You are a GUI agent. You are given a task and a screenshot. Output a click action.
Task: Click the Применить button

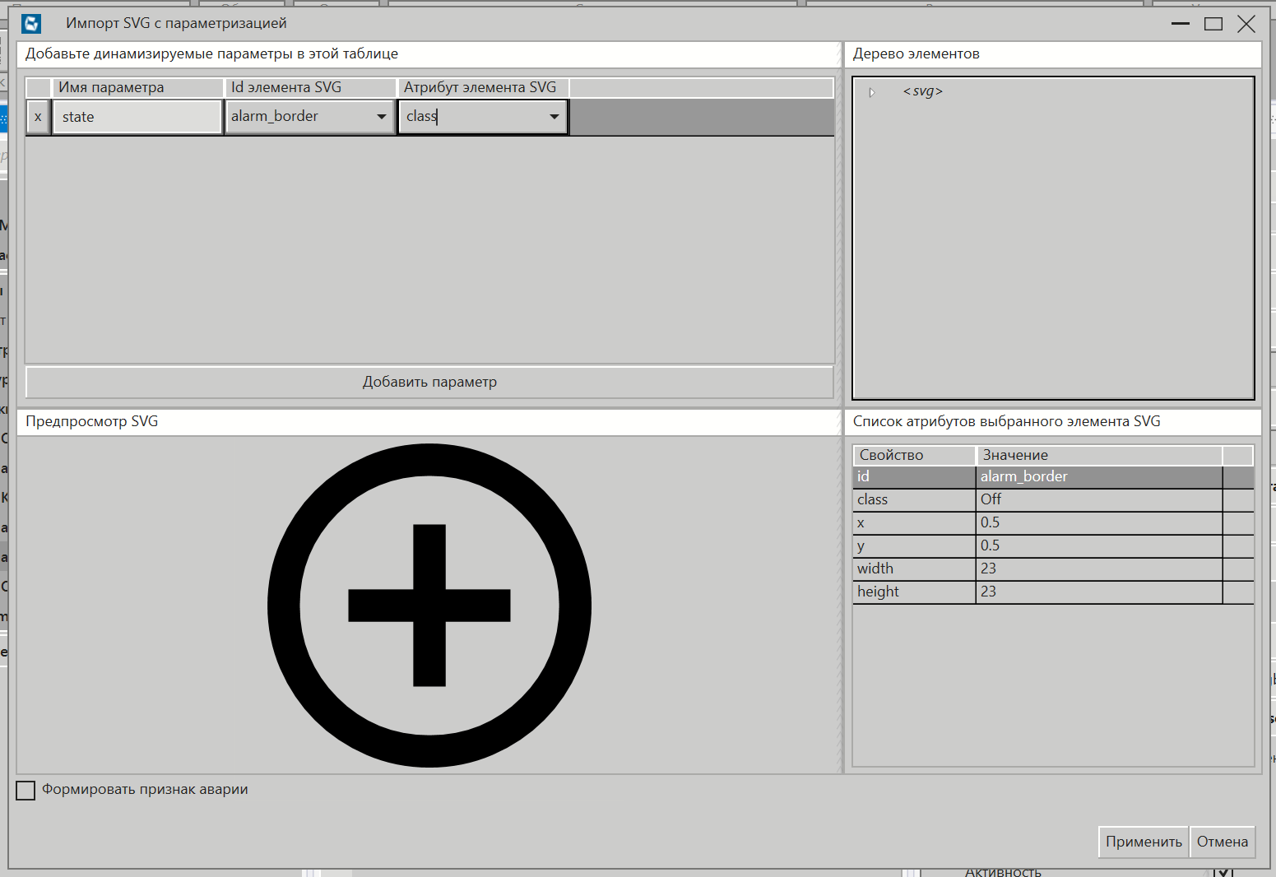tap(1143, 842)
